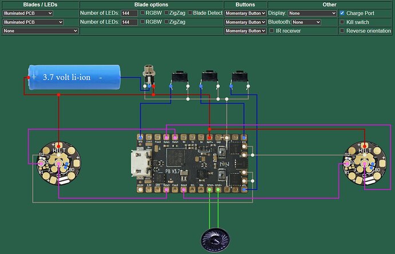Screen dimensions: 395x254
Task: Select the charge port connector component
Action: [x=149, y=76]
